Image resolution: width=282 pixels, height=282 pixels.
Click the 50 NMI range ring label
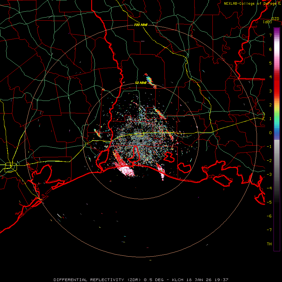141,83
